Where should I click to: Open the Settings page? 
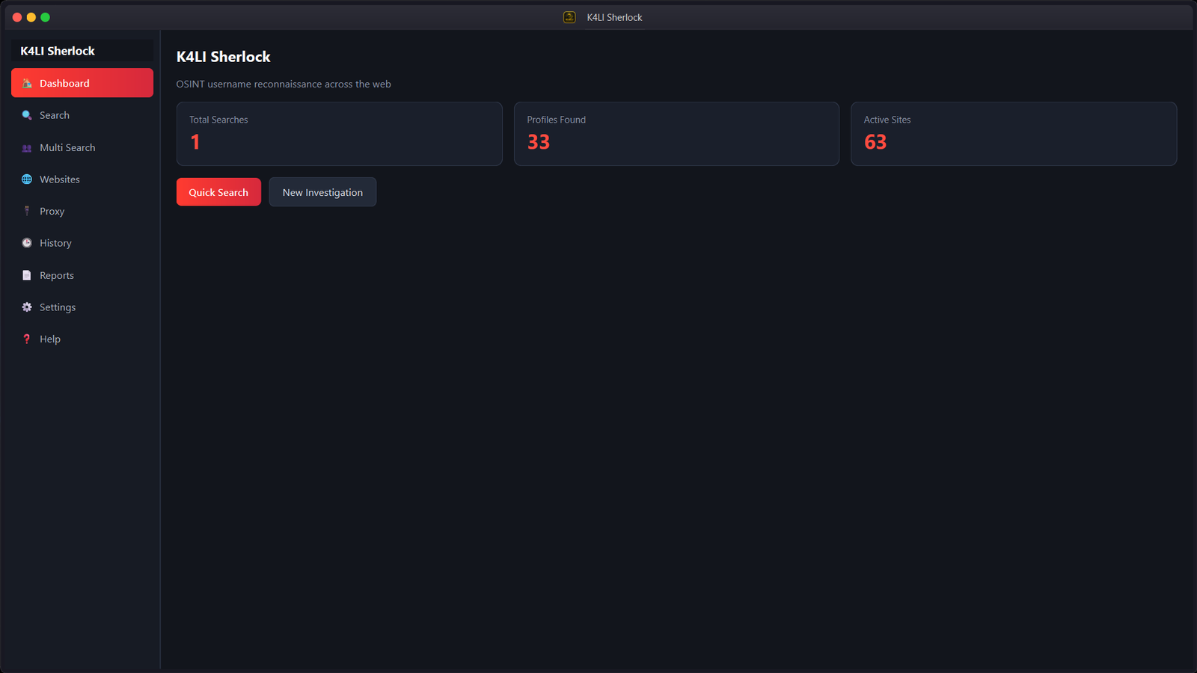(x=82, y=307)
